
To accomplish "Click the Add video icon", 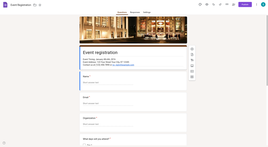I will 192,71.
